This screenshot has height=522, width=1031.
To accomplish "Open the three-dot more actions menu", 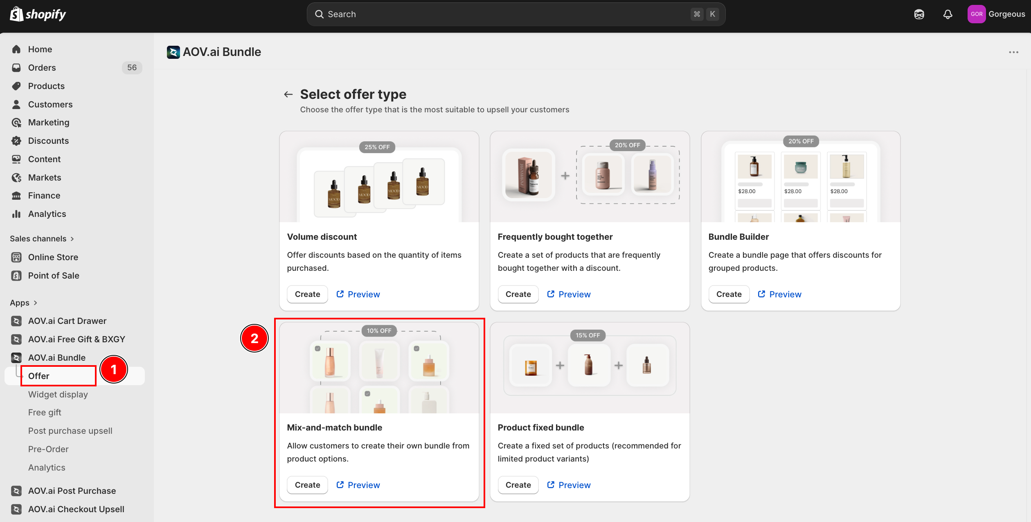I will pyautogui.click(x=1013, y=52).
